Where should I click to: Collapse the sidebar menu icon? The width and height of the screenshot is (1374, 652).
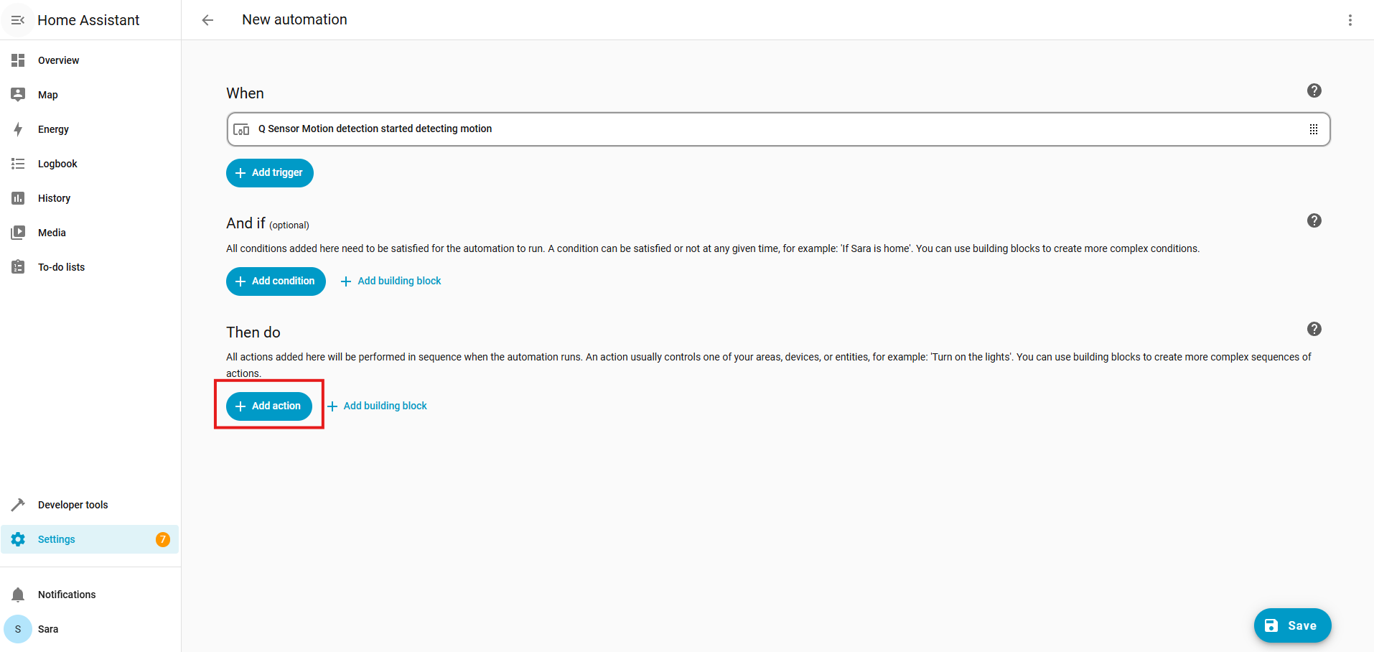18,20
